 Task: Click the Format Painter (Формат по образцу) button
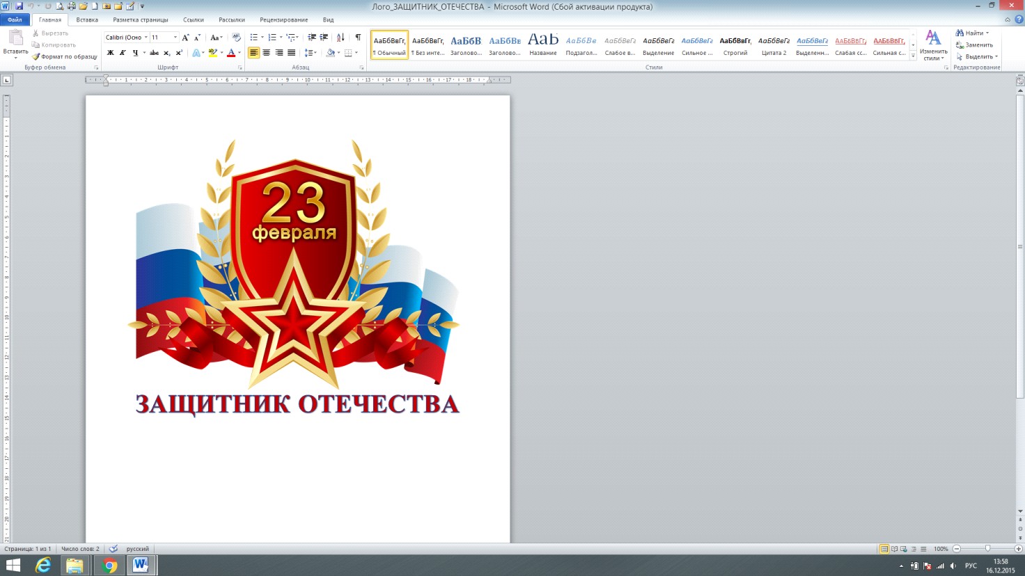pyautogui.click(x=65, y=56)
